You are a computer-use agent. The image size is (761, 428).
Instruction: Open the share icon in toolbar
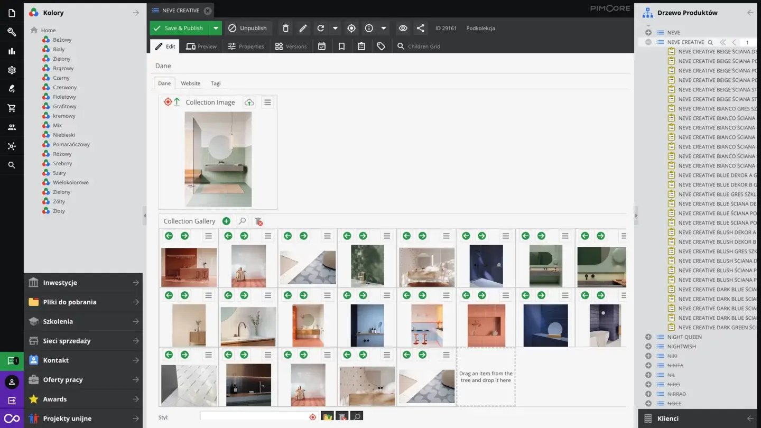tap(420, 29)
